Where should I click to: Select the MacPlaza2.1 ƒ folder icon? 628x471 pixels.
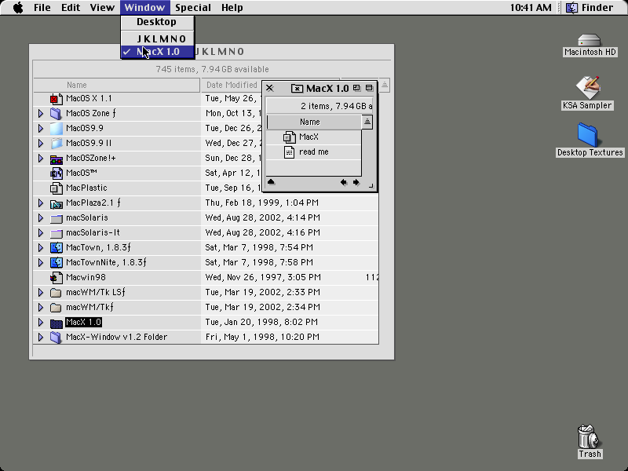57,203
